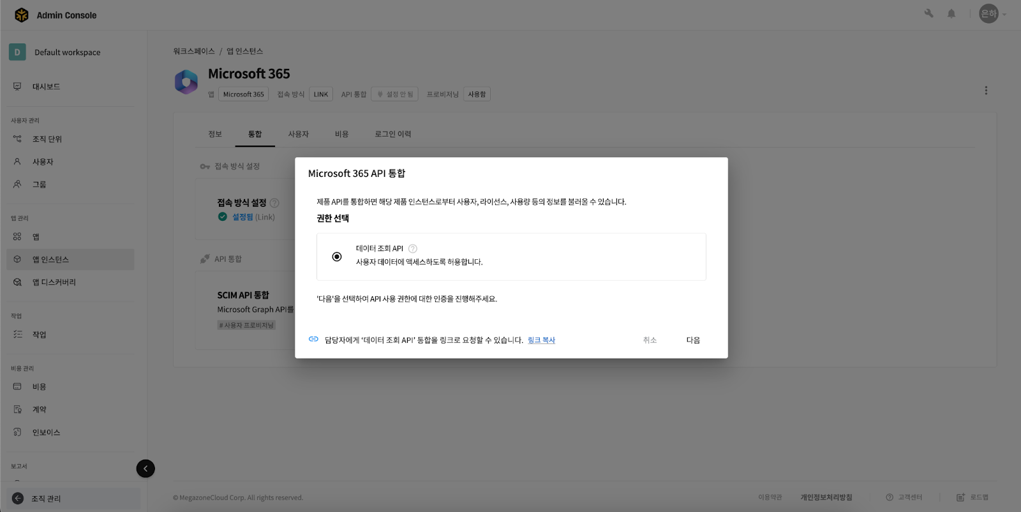Click the 그룹 people icon
Image resolution: width=1021 pixels, height=512 pixels.
coord(17,184)
